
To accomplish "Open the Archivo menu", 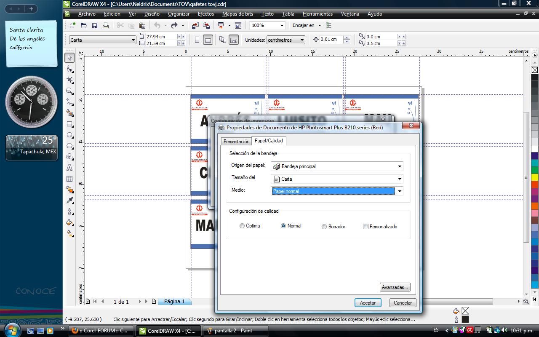I will [87, 14].
